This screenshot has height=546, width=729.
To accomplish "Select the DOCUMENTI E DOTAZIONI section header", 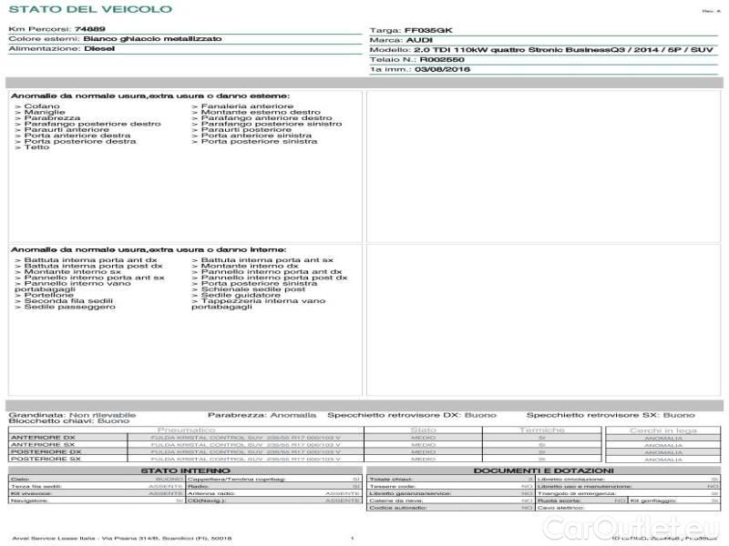I will pos(543,470).
